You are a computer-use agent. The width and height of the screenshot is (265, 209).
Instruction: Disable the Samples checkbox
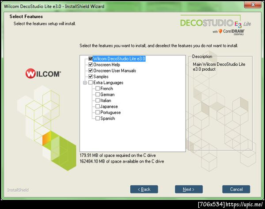point(91,76)
